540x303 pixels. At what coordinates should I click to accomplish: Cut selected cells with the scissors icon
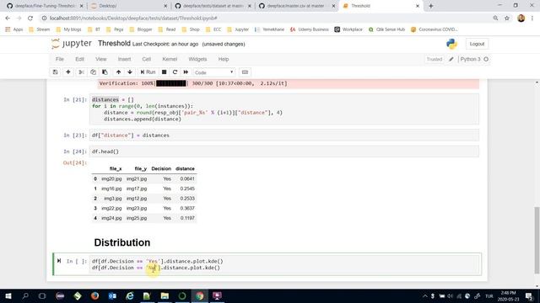pos(81,72)
